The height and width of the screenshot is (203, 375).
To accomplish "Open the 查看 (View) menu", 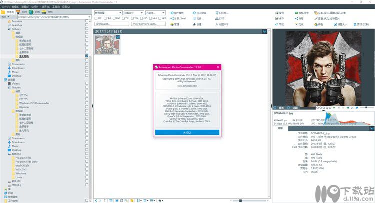I will click(x=25, y=7).
